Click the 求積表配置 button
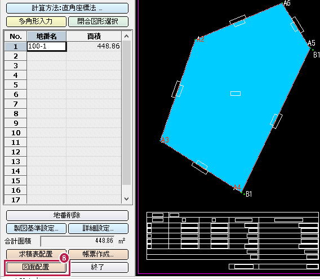Image resolution: width=320 pixels, height=279 pixels. [x=36, y=254]
